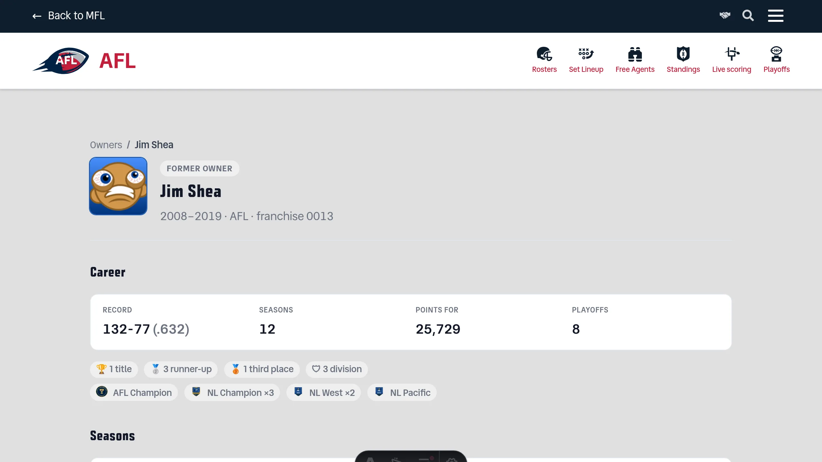Open Playoffs trophy icon

pyautogui.click(x=776, y=54)
